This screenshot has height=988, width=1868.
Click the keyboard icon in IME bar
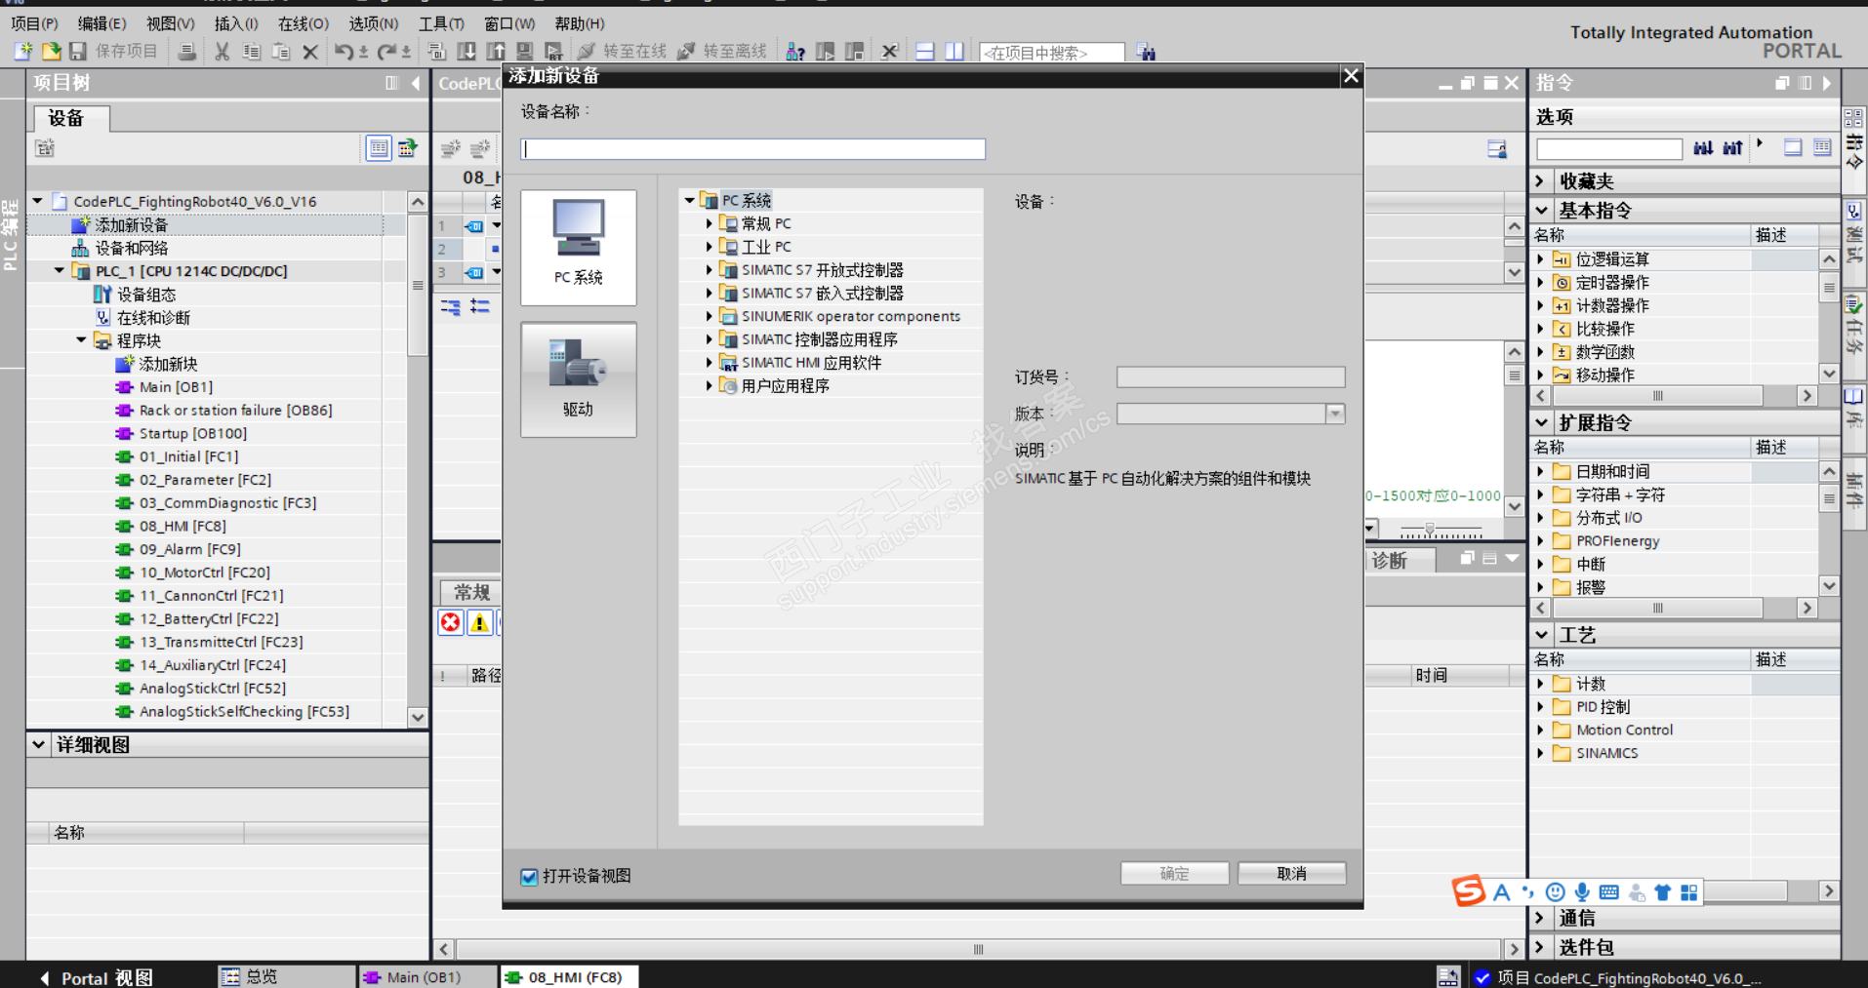pos(1609,892)
